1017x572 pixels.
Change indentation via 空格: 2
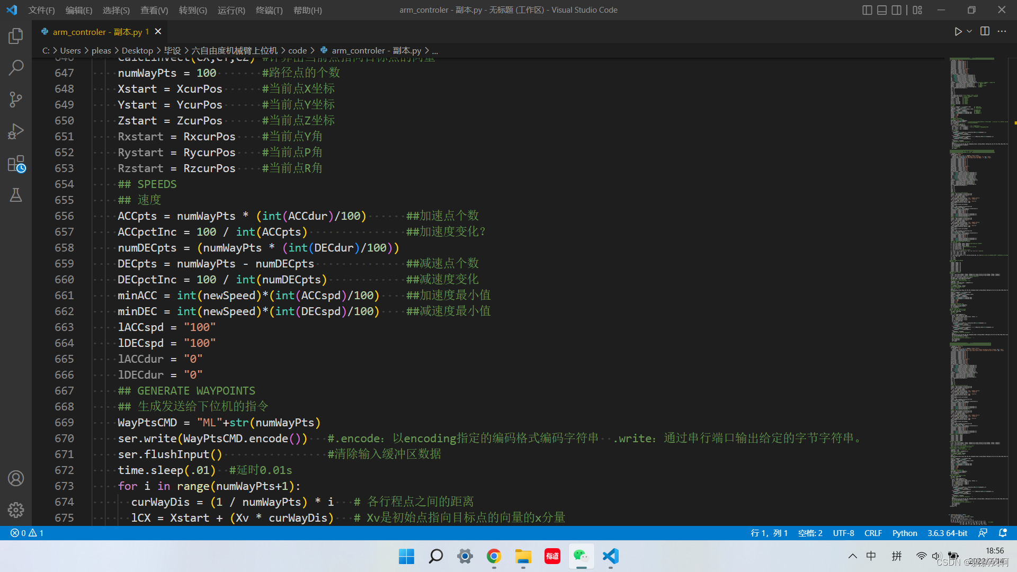point(810,533)
